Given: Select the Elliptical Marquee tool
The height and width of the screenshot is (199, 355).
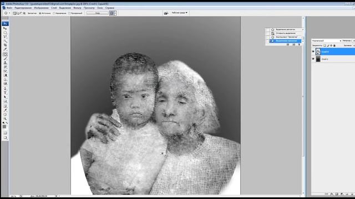Looking at the screenshot, I should coord(5,33).
